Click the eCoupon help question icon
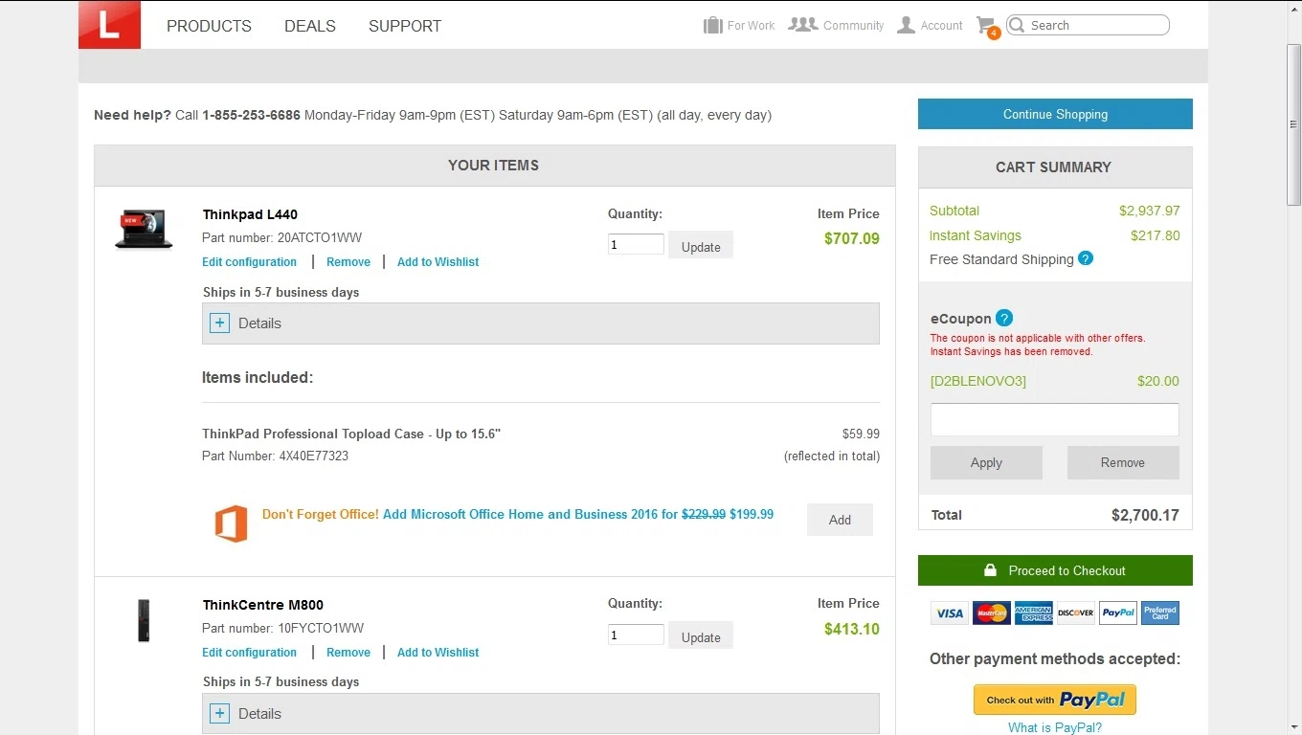Viewport: 1302px width, 735px height. [x=1004, y=318]
